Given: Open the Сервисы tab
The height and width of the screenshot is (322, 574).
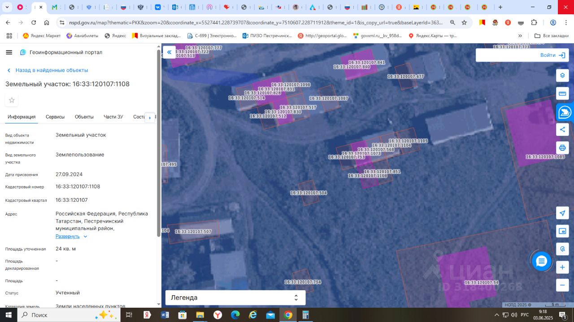Looking at the screenshot, I should pos(55,117).
